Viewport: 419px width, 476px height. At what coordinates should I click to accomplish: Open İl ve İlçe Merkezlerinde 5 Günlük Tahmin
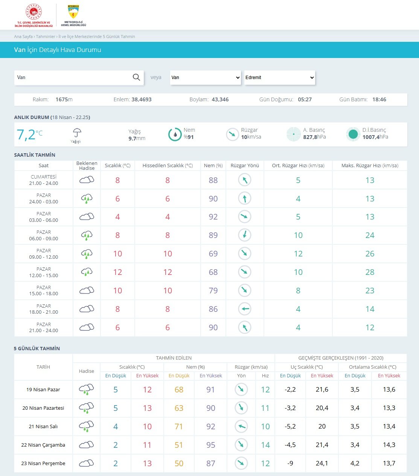click(97, 37)
